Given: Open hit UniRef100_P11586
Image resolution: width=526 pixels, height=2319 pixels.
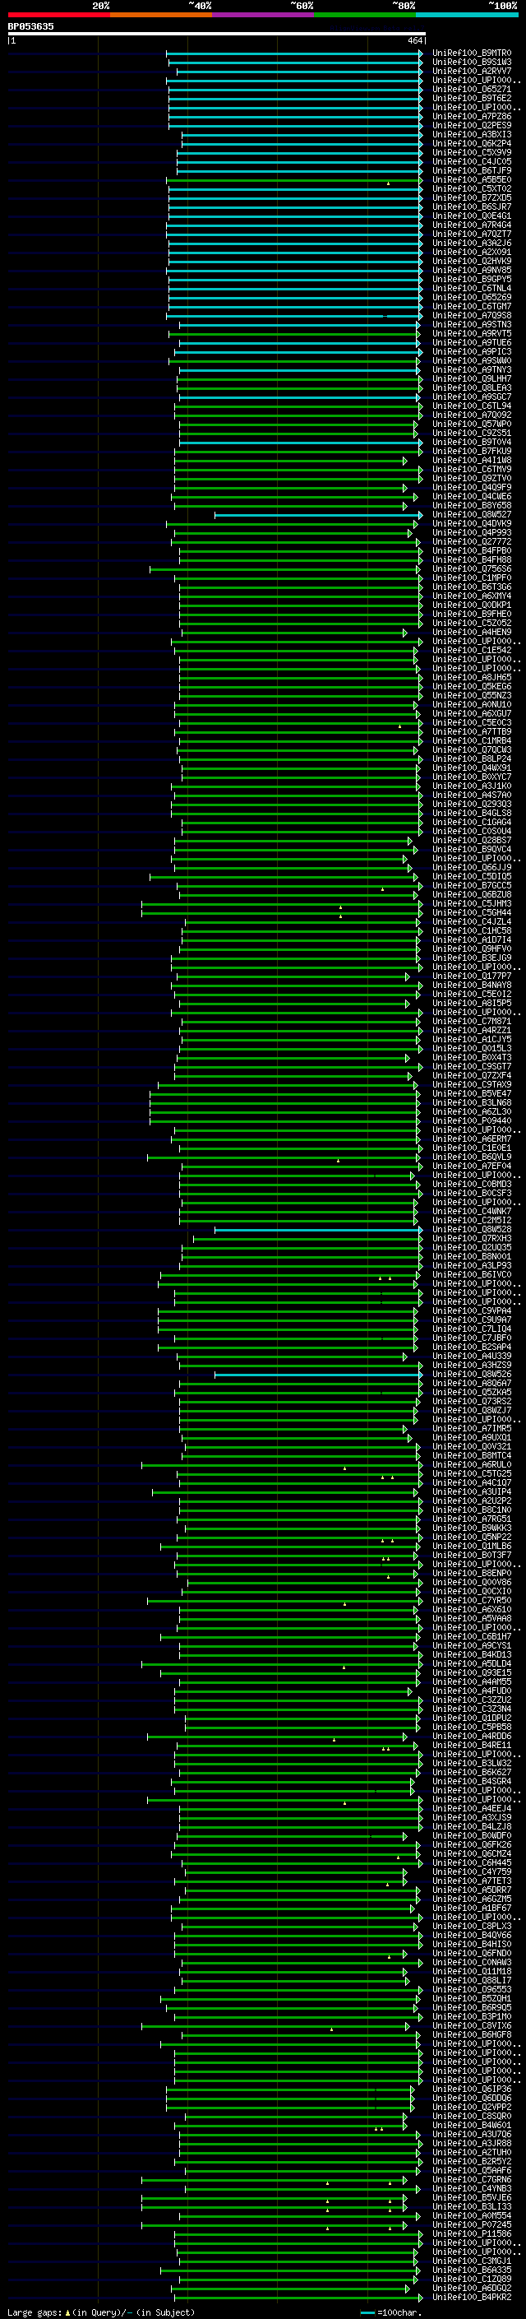Looking at the screenshot, I should coord(471,2233).
